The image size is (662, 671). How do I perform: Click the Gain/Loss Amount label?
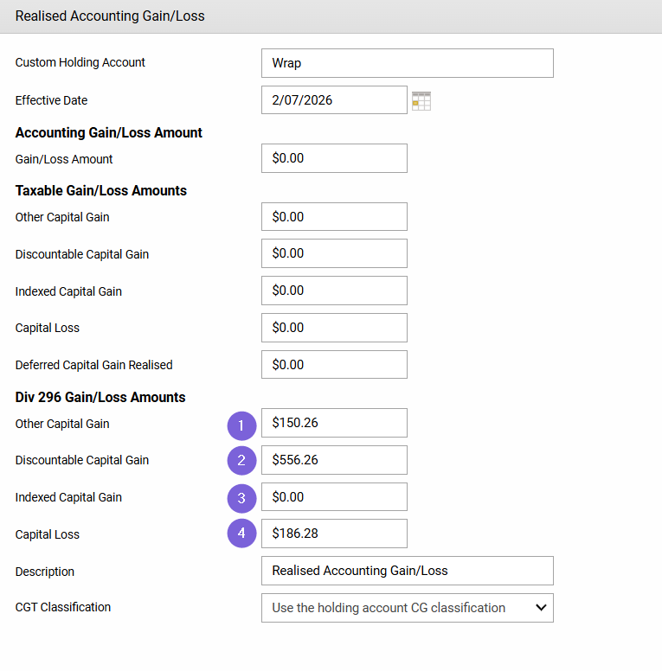pyautogui.click(x=64, y=159)
